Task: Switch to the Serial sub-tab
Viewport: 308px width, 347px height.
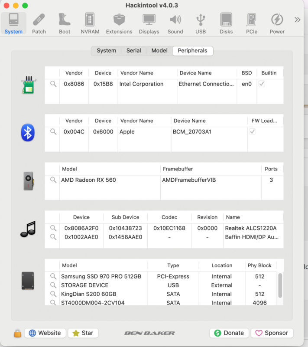Action: (x=134, y=51)
